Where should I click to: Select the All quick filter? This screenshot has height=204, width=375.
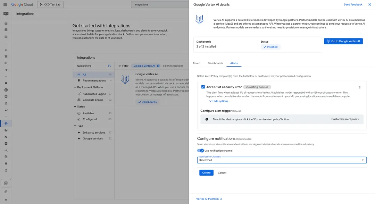[x=94, y=75]
